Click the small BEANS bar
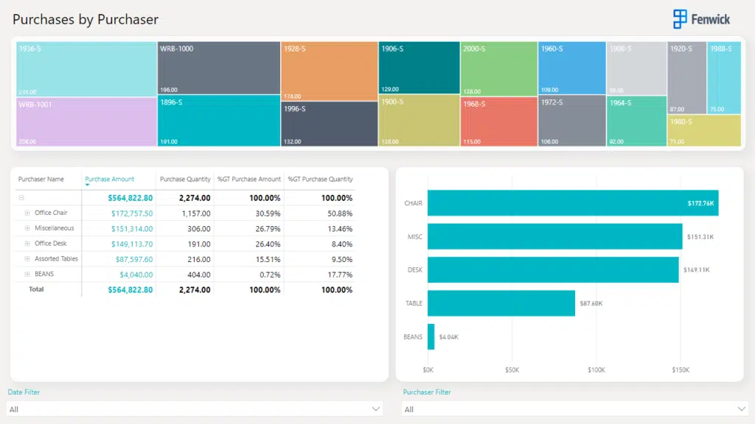 [x=431, y=337]
